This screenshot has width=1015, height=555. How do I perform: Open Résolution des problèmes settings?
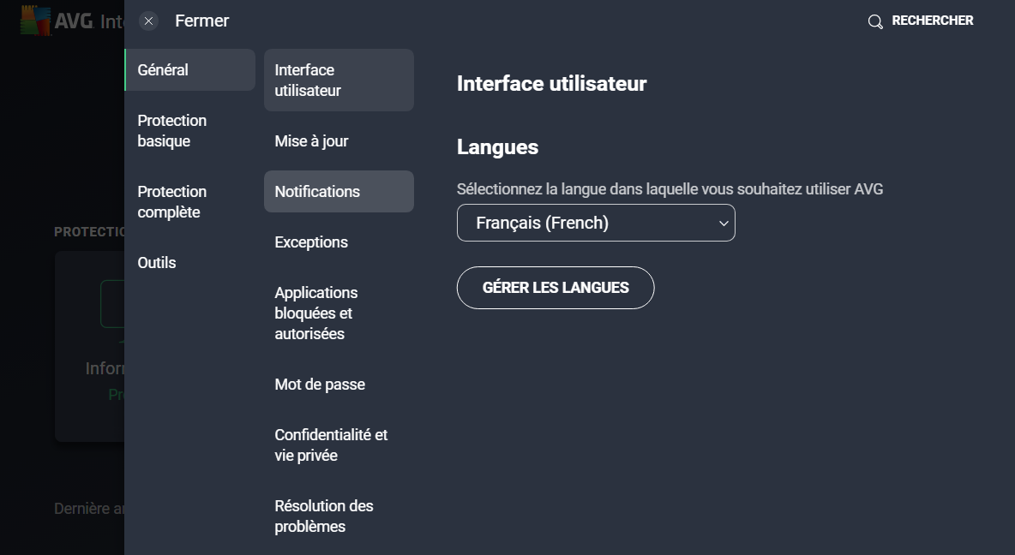[x=324, y=516]
